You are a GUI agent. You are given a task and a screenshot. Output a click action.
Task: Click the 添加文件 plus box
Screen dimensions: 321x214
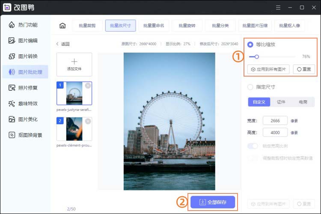[74, 65]
